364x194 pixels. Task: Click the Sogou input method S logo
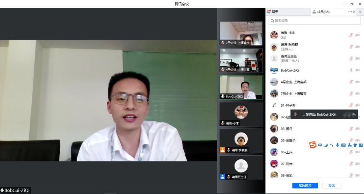[313, 145]
